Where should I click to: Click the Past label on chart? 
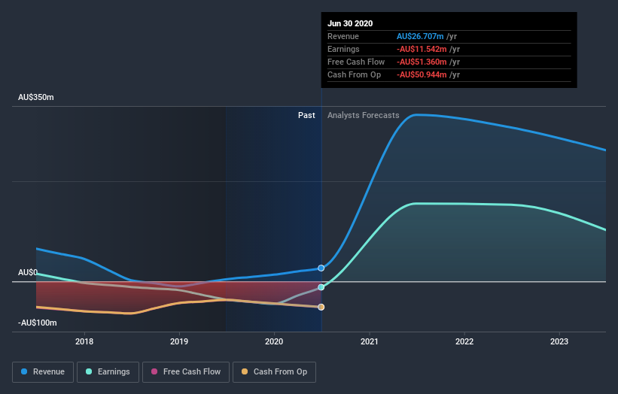tap(306, 115)
